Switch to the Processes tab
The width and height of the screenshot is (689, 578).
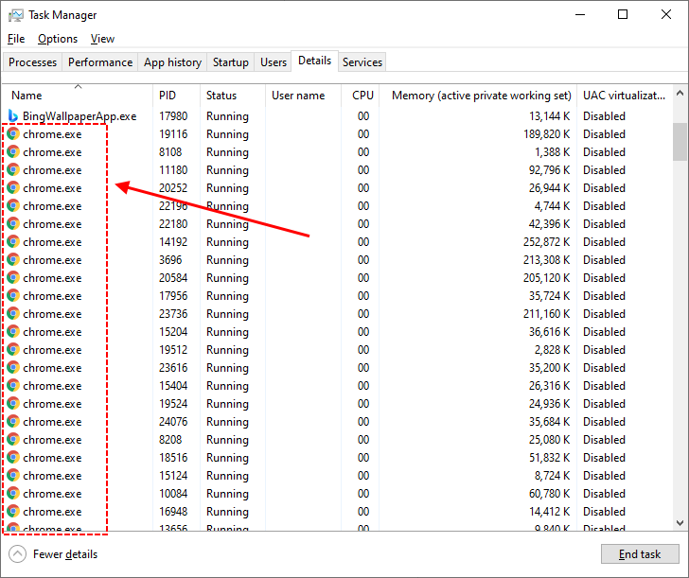point(32,62)
